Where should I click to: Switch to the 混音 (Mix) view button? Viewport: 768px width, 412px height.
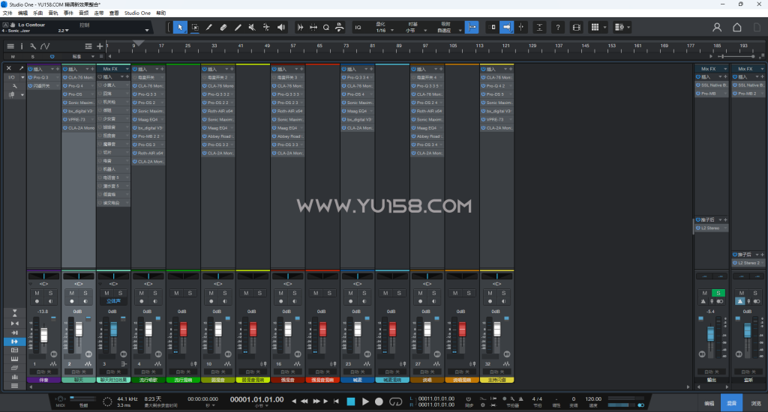coord(731,403)
